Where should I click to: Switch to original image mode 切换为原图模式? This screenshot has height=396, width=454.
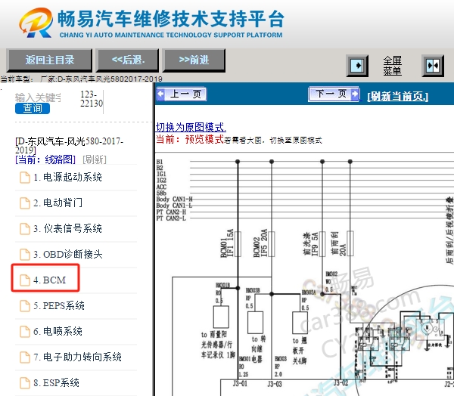[191, 127]
